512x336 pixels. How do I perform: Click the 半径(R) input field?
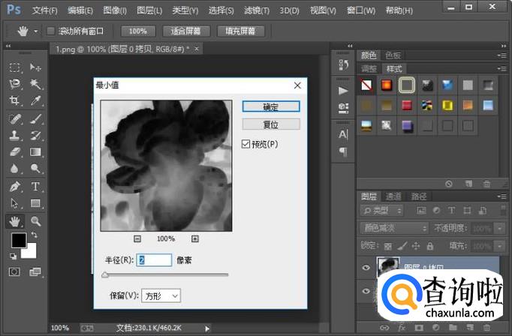155,259
